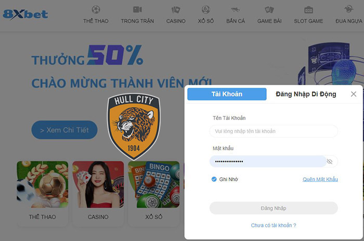Open the TRONG TRẬN menu item
Viewport: 364px width, 241px height.
137,21
